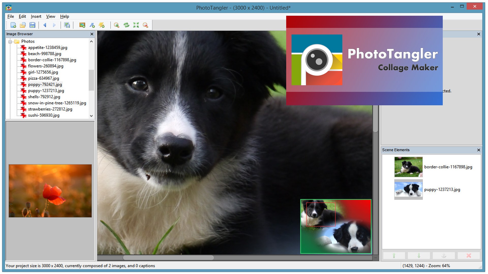Screen dimensions: 488x274
Task: Select border-collie-1167898.jpg scene element
Action: (x=448, y=167)
